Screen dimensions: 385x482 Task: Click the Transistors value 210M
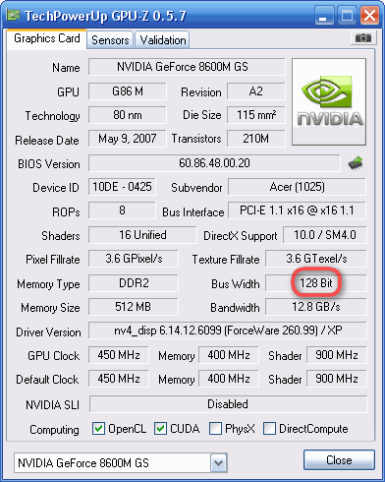[256, 139]
